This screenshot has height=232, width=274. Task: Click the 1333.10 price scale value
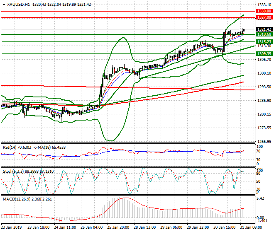click(x=264, y=5)
